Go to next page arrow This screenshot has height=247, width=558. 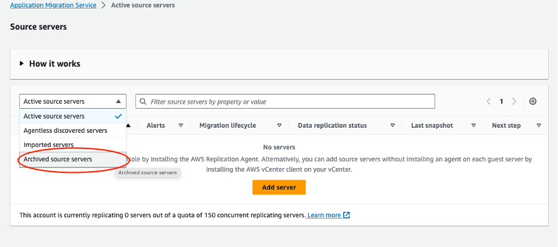514,101
